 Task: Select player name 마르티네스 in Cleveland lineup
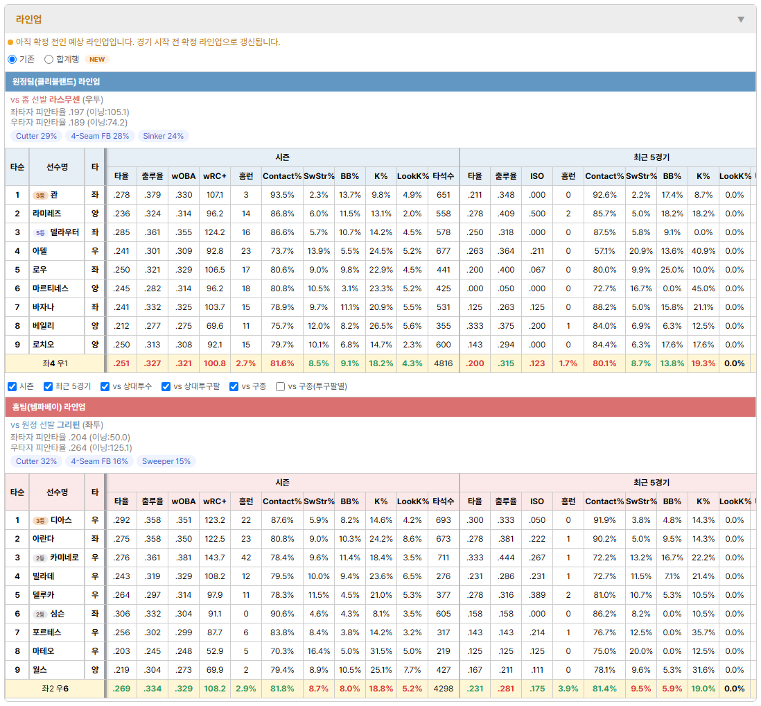click(x=51, y=289)
